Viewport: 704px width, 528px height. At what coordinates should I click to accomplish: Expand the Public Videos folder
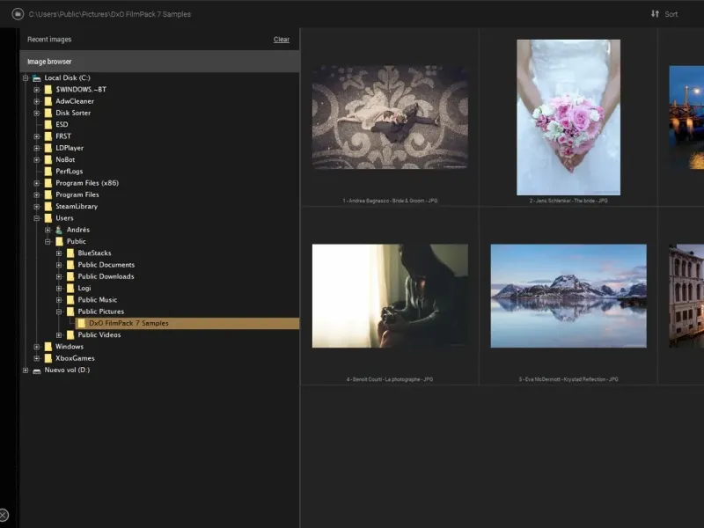coord(59,335)
